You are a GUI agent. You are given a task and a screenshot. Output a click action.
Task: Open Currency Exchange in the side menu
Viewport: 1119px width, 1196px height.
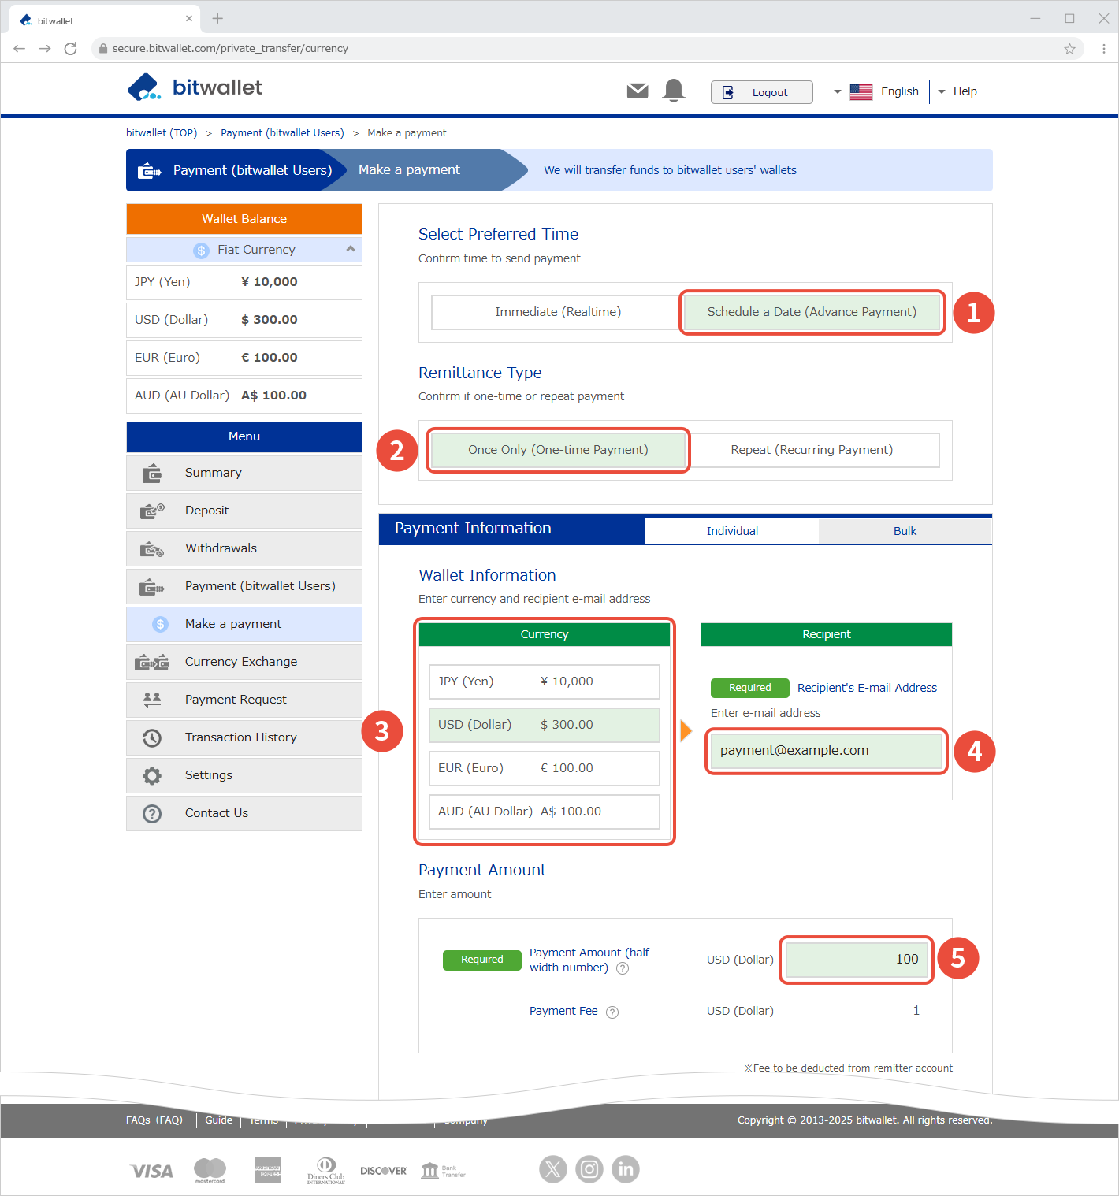pos(244,662)
